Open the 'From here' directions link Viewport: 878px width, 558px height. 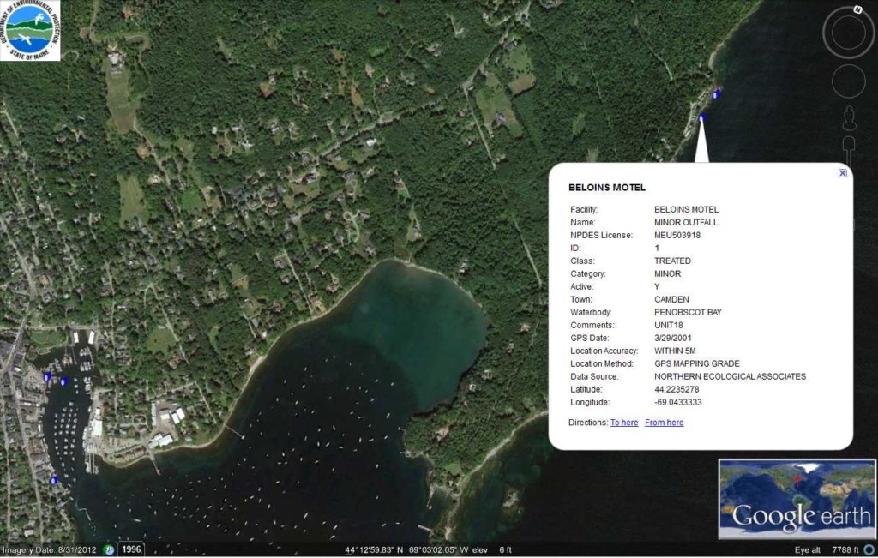pyautogui.click(x=664, y=423)
